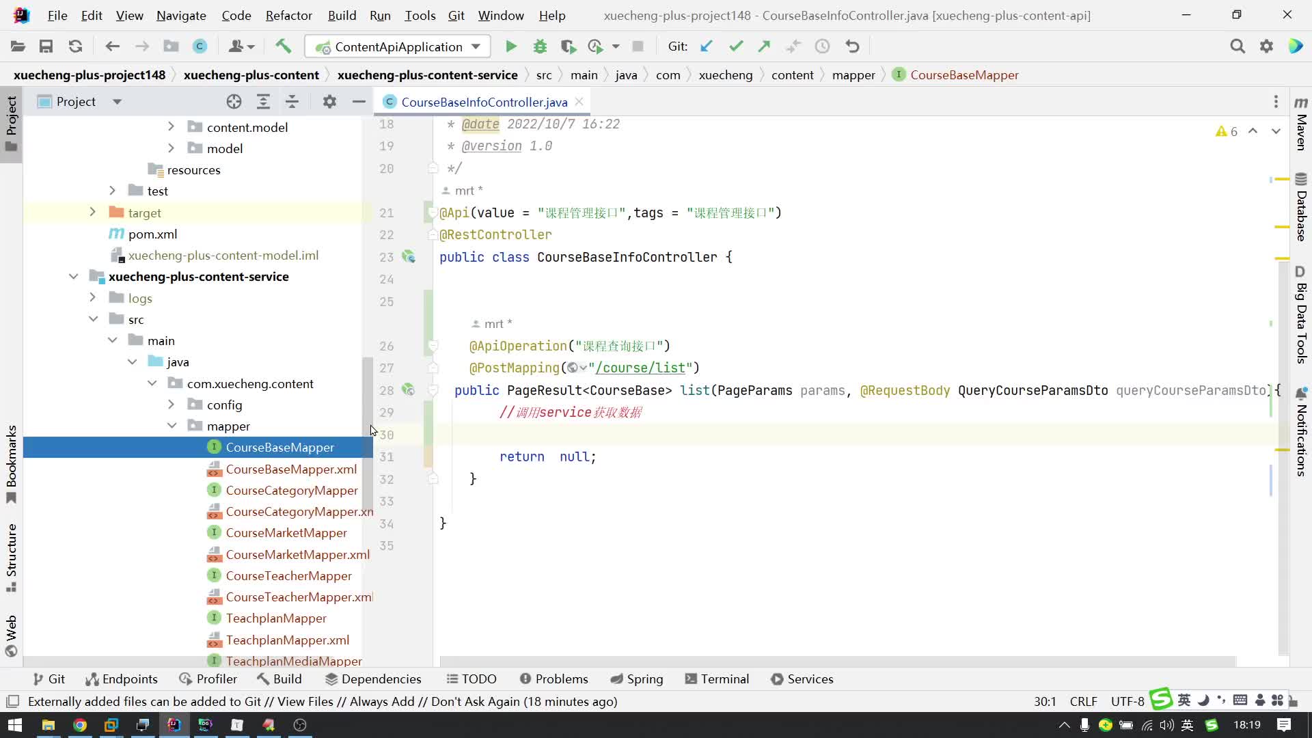The width and height of the screenshot is (1312, 738).
Task: Open the Project view selector dropdown
Action: [x=117, y=102]
